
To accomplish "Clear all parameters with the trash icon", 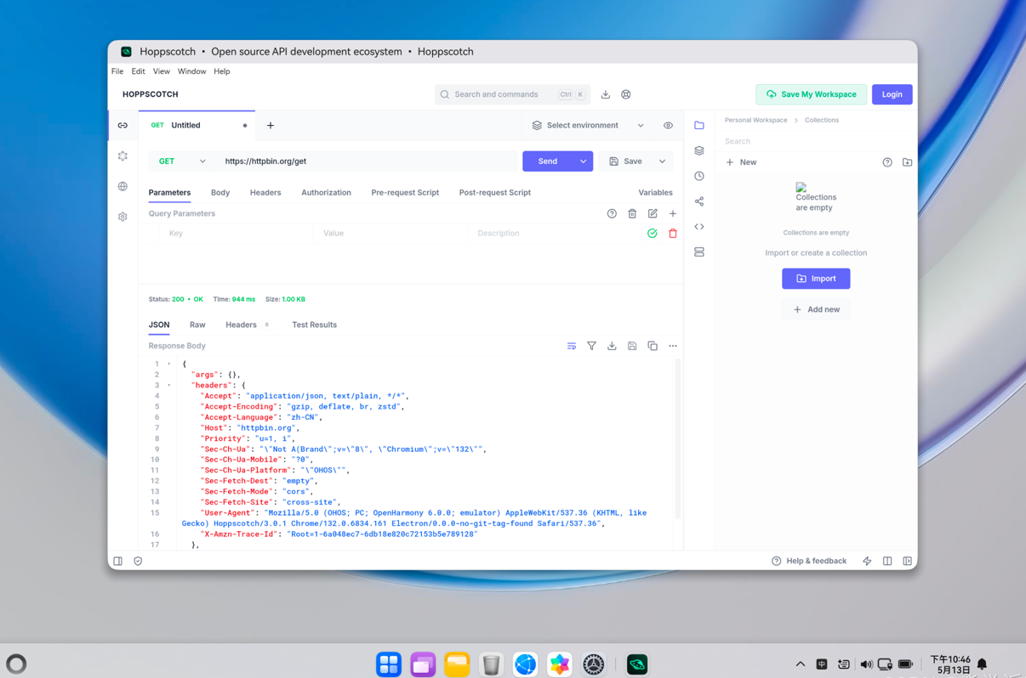I will (632, 214).
